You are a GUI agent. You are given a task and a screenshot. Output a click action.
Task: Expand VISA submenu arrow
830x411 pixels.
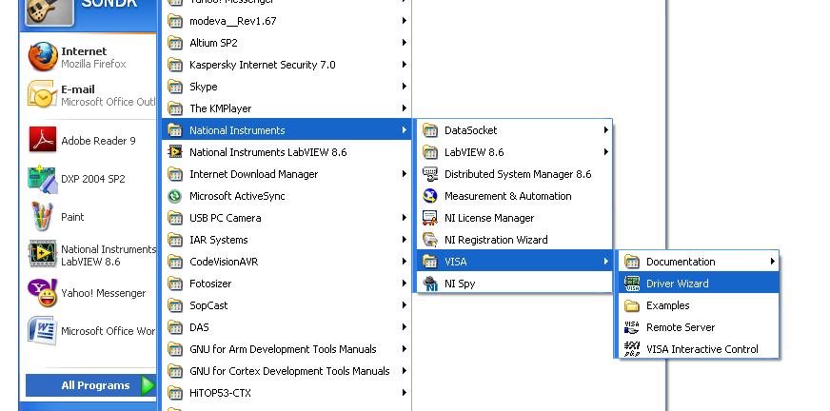click(606, 262)
